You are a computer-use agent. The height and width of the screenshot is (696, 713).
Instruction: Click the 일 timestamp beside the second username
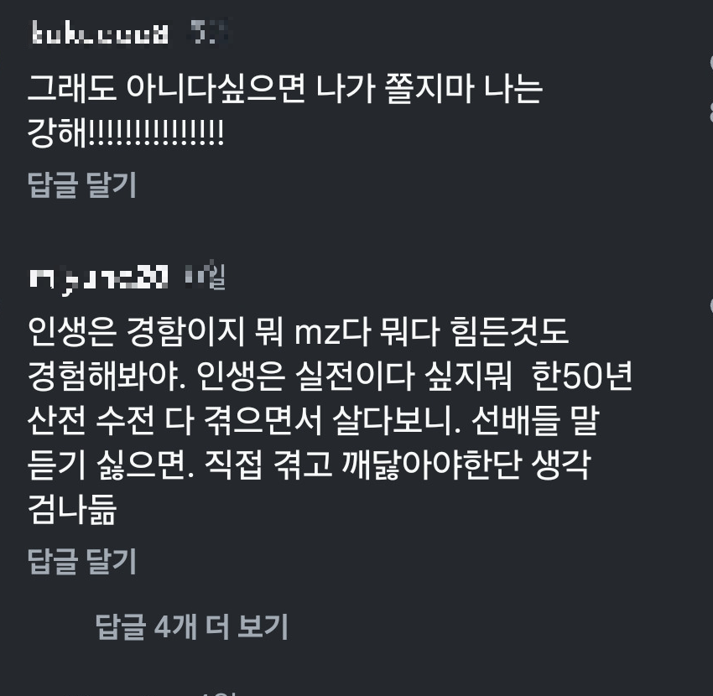click(x=206, y=277)
